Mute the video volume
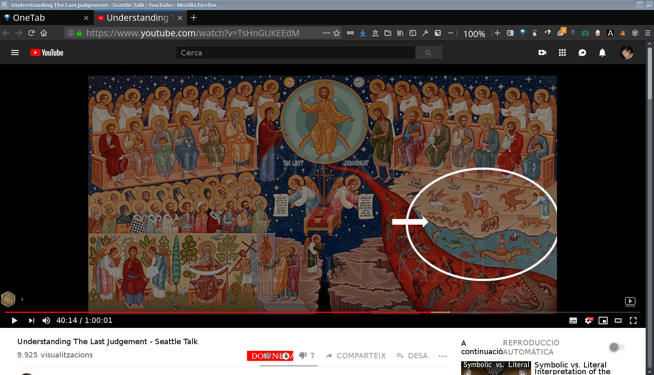This screenshot has height=375, width=654. pyautogui.click(x=46, y=320)
